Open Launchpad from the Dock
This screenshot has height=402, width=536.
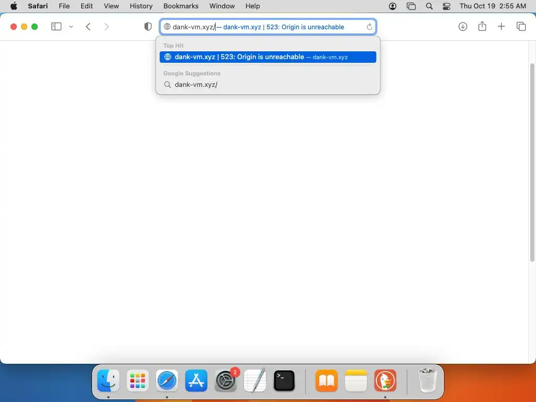tap(138, 381)
